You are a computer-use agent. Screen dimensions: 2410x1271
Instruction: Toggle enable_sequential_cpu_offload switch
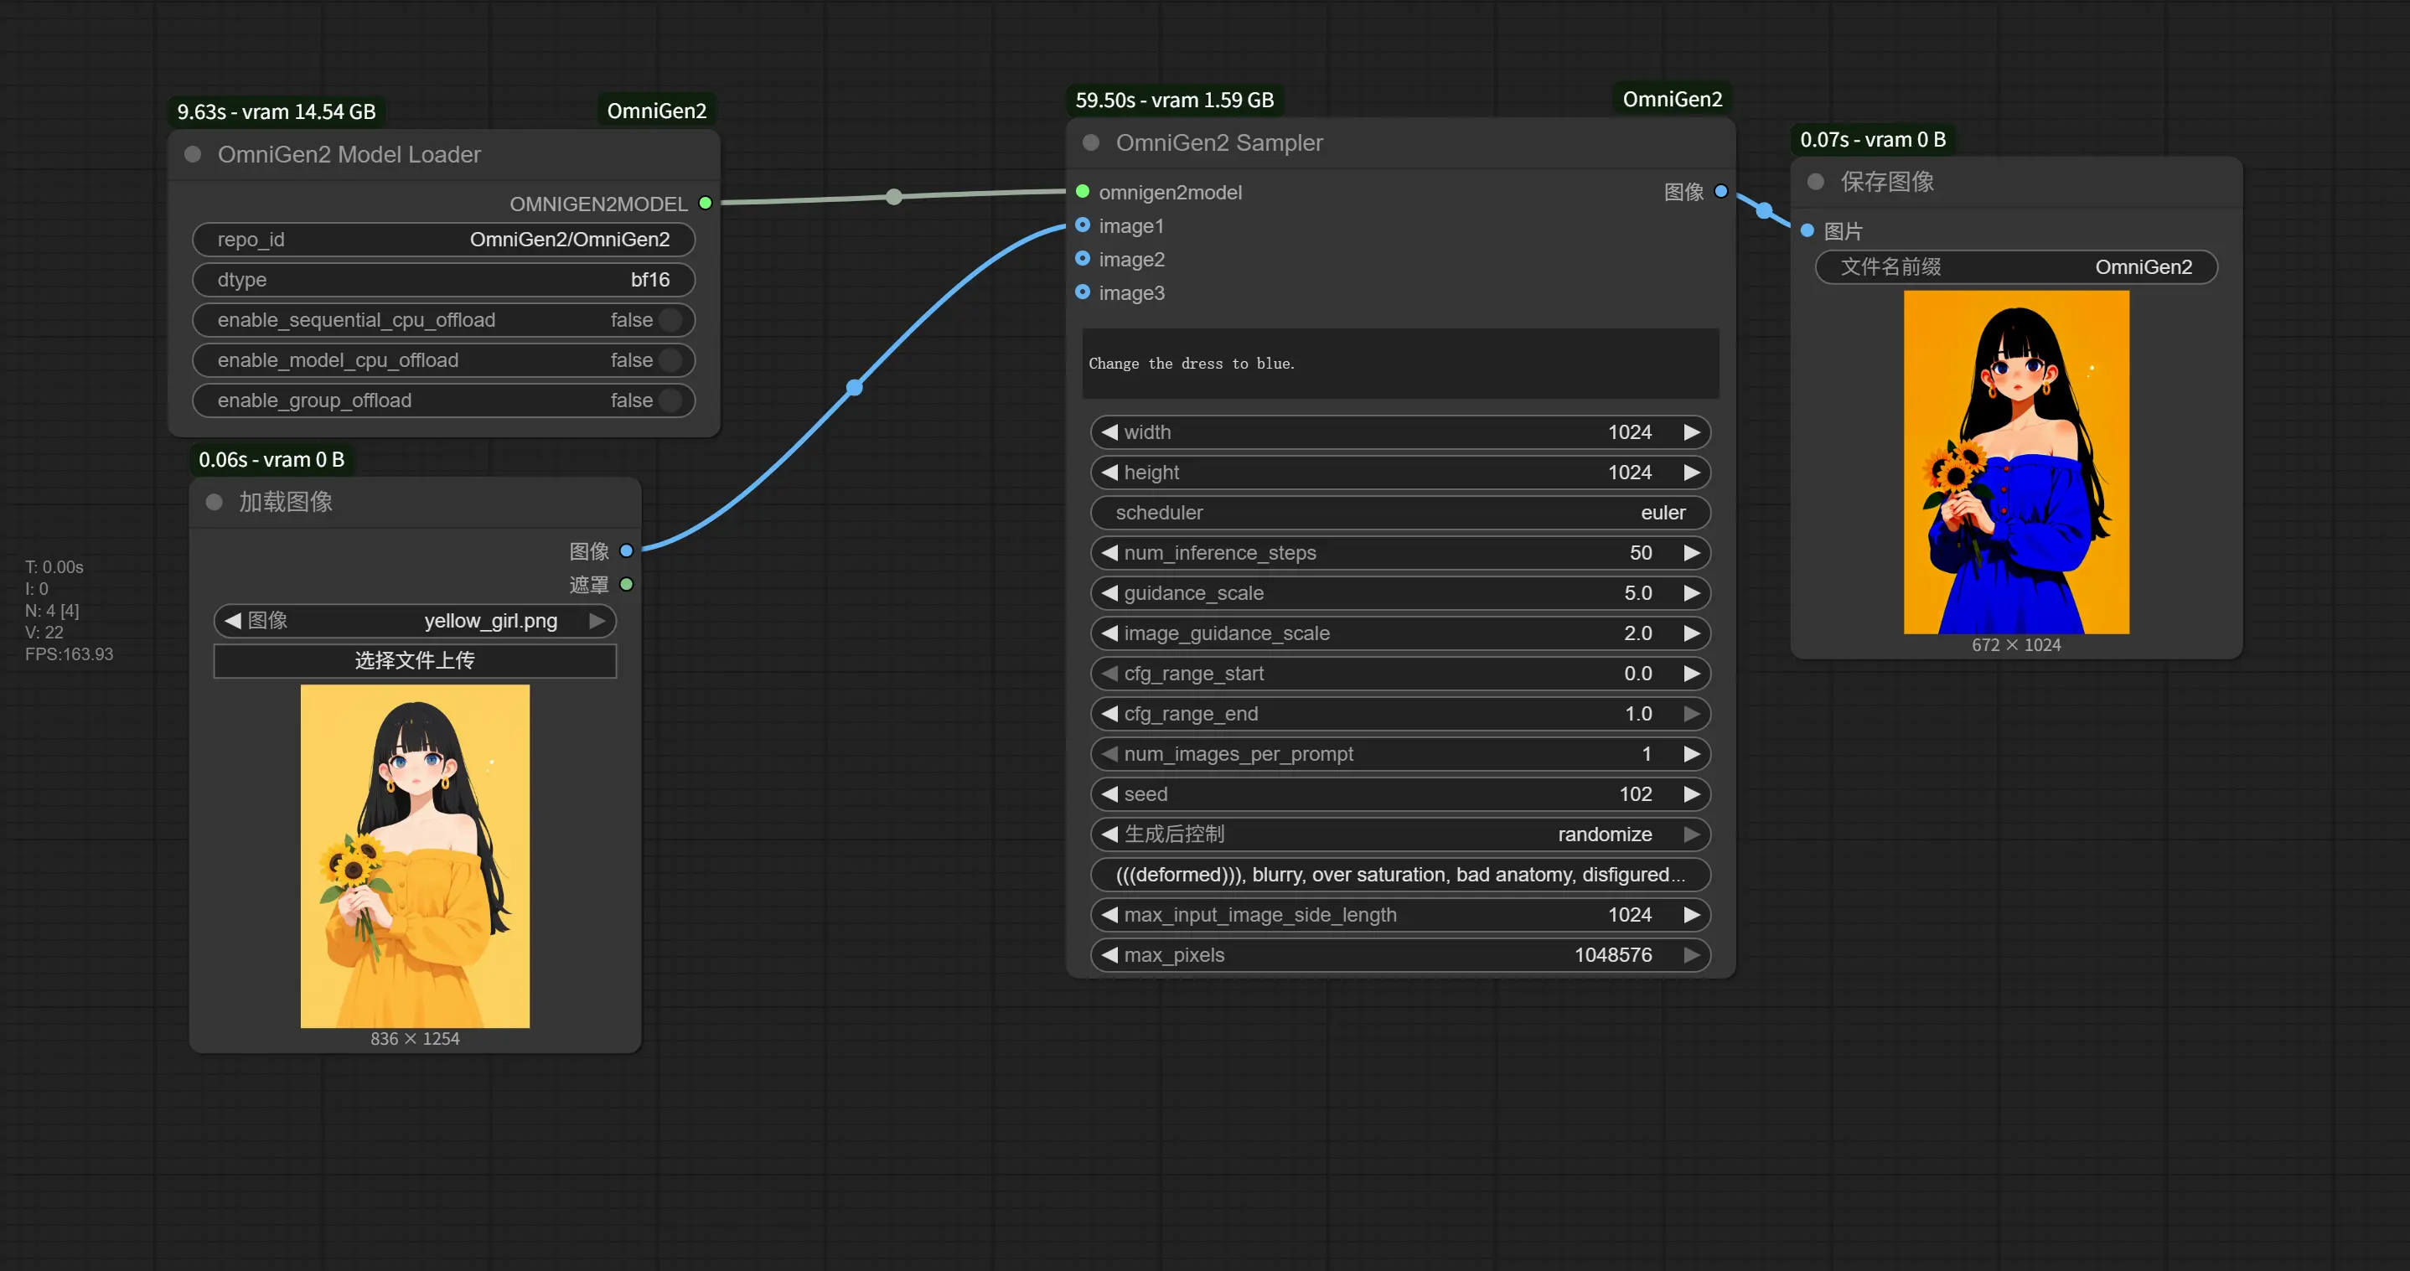[670, 320]
